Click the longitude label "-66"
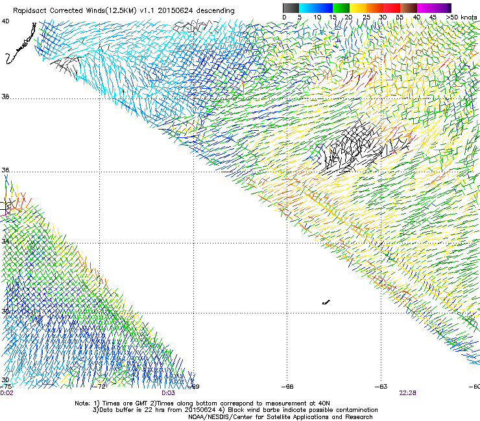The height and width of the screenshot is (421, 480). pyautogui.click(x=287, y=386)
